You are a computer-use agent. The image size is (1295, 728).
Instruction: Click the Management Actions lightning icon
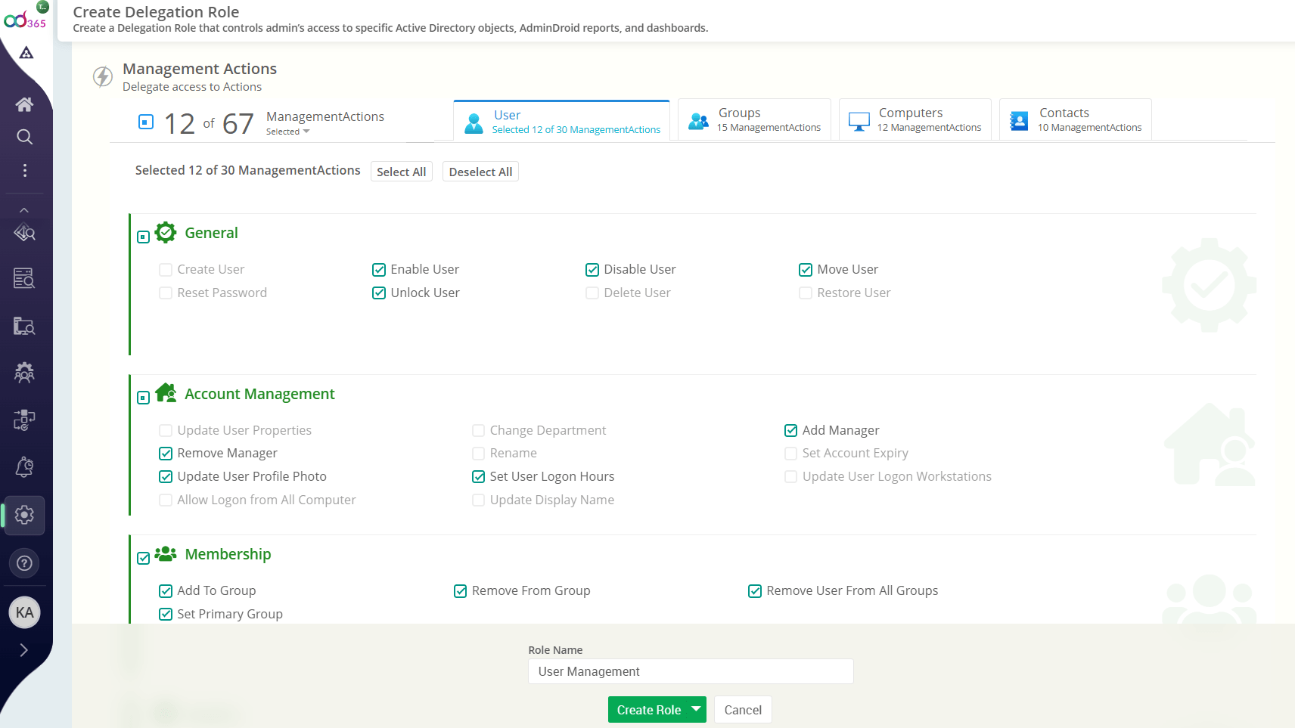click(103, 76)
